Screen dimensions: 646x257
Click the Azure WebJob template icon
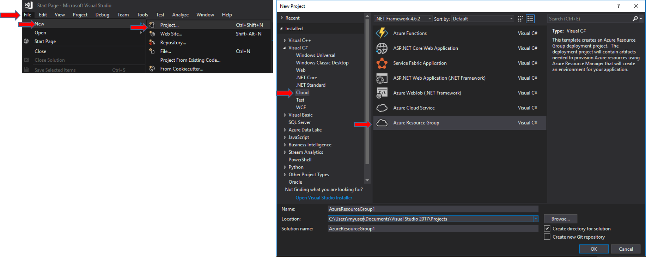click(x=382, y=93)
